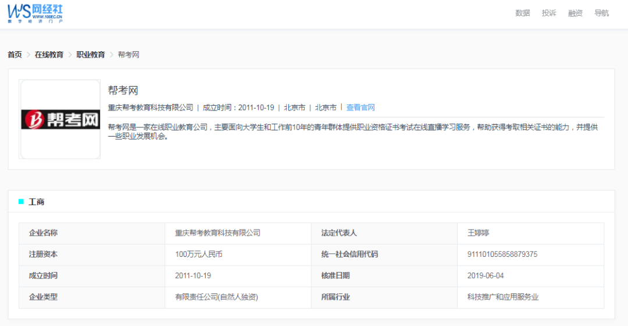Open the 数据 navigation item
The width and height of the screenshot is (628, 326).
click(x=522, y=13)
